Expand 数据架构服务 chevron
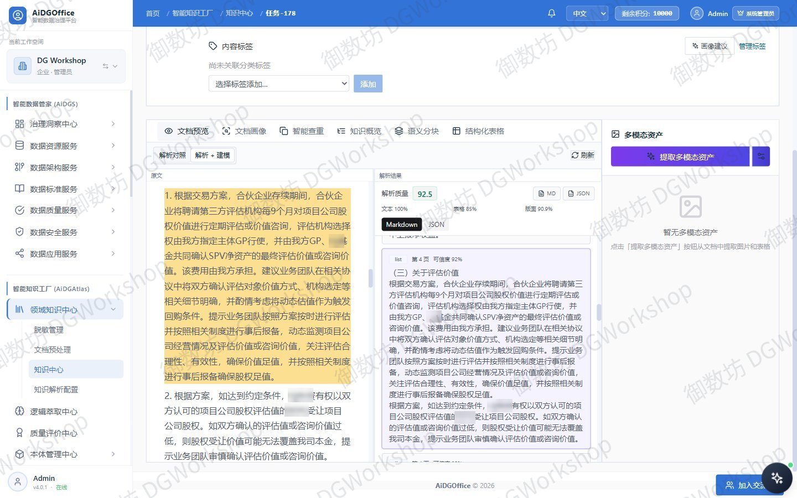The height and width of the screenshot is (498, 797). pos(113,167)
